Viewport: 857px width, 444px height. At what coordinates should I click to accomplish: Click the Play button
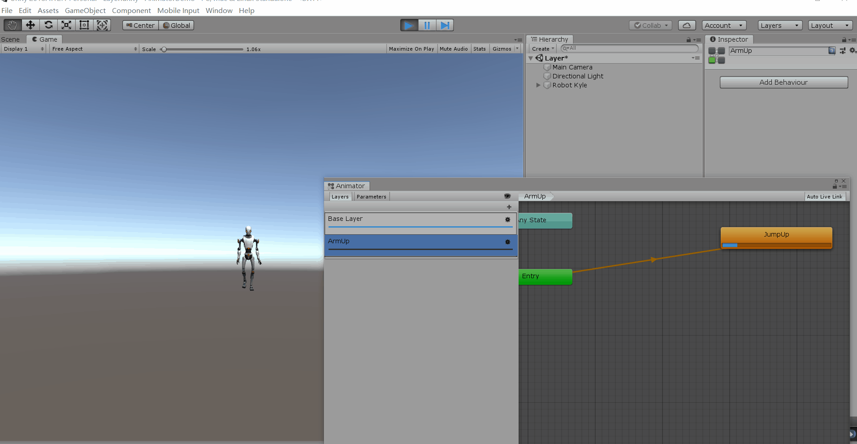tap(409, 26)
